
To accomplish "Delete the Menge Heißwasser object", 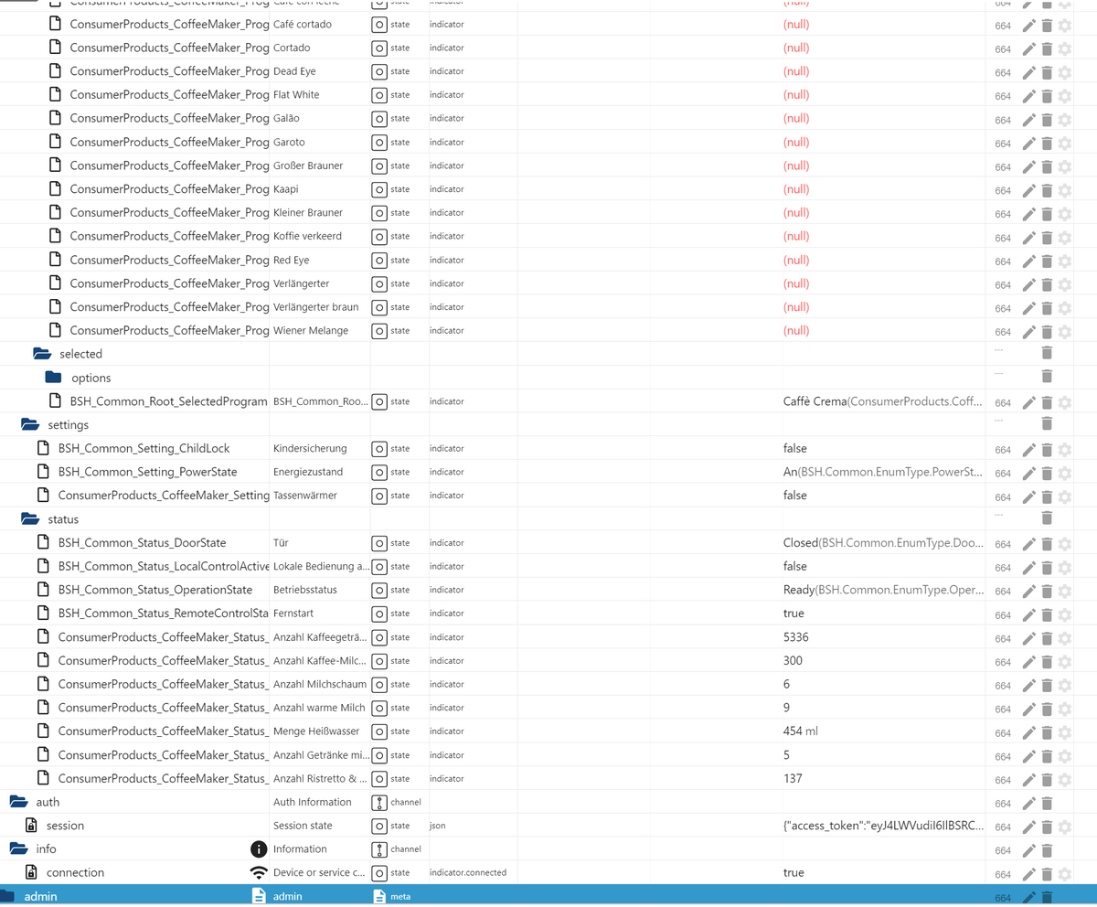I will (x=1047, y=732).
